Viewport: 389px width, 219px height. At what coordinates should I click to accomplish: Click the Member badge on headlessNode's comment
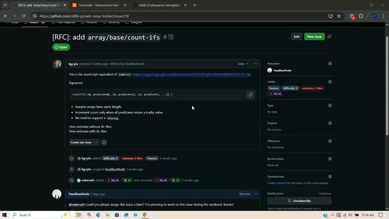tap(245, 194)
